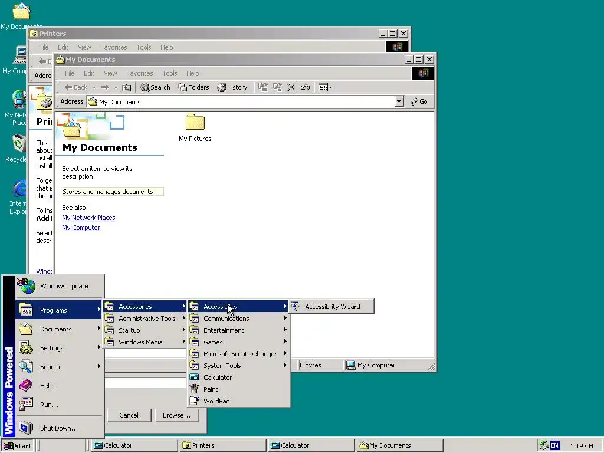The width and height of the screenshot is (604, 453).
Task: Expand the Communications submenu
Action: pos(239,319)
